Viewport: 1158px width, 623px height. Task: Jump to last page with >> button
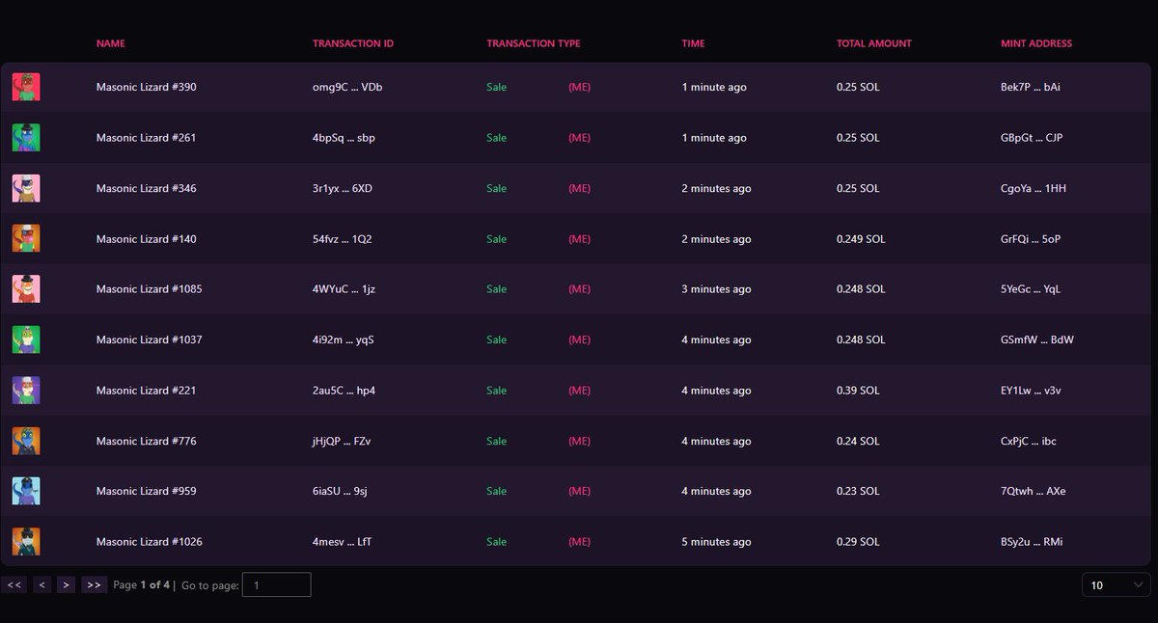click(x=94, y=584)
